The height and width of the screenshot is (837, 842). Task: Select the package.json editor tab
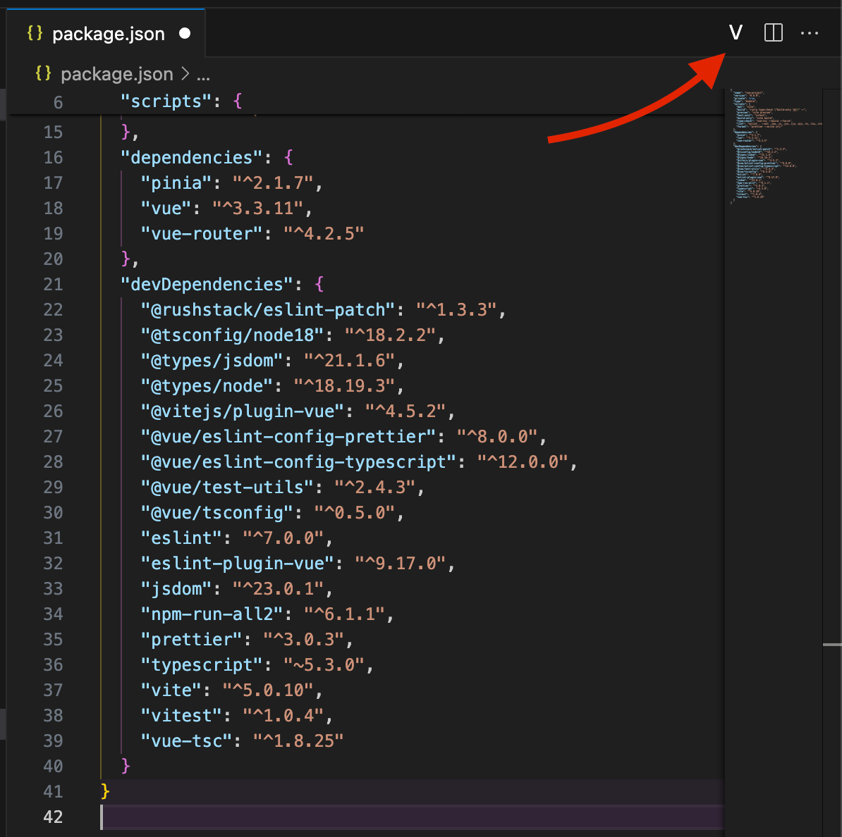[x=106, y=33]
